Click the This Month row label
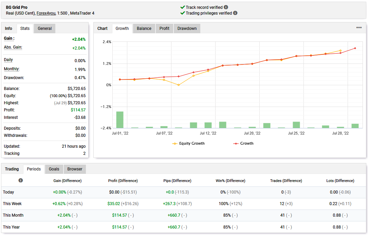Viewport: 368px width, 236px height. point(13,215)
